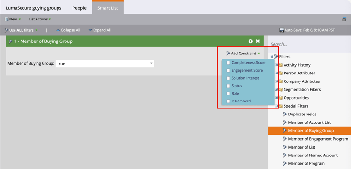Image resolution: width=351 pixels, height=169 pixels.
Task: Click Expand All
Action: [100, 30]
